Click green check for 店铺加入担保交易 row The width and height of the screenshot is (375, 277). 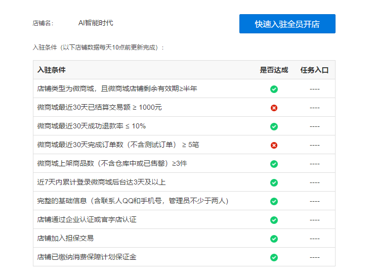click(274, 239)
